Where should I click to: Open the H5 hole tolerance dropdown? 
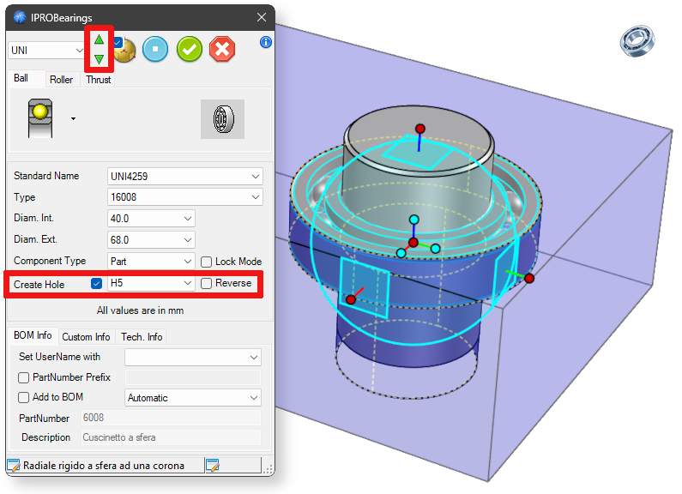coord(151,283)
